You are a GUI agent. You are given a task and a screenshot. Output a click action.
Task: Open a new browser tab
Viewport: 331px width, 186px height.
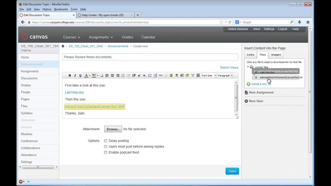(138, 15)
